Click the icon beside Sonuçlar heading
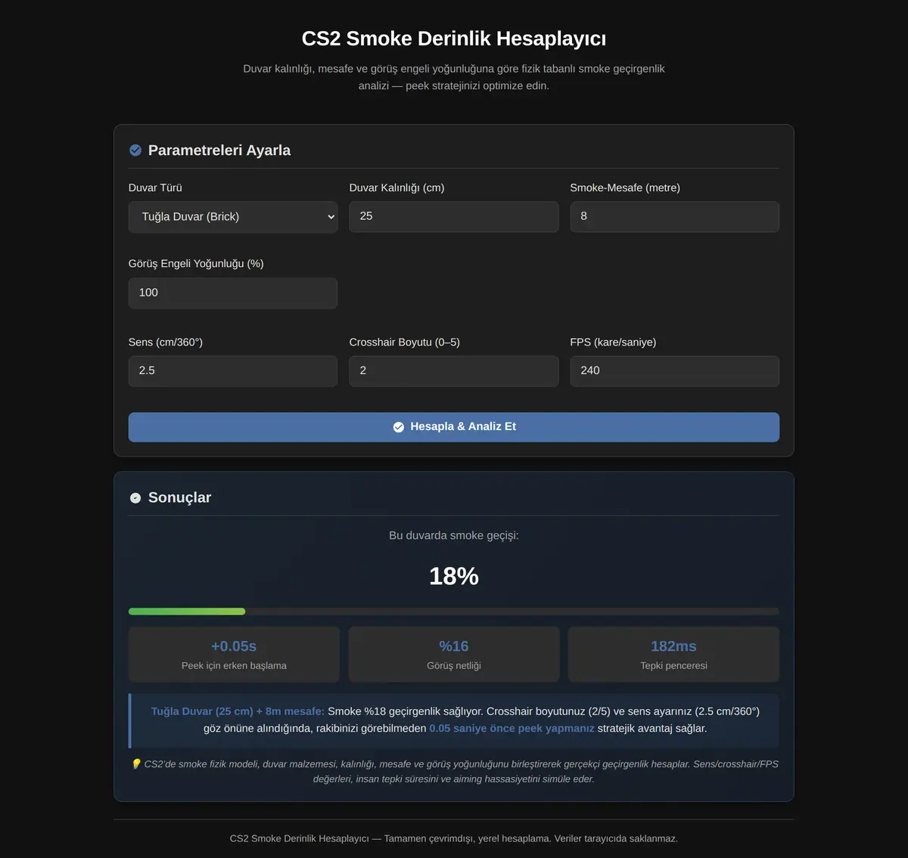This screenshot has height=858, width=908. [135, 498]
